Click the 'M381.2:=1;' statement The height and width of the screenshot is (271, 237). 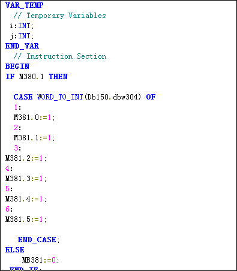pos(26,158)
